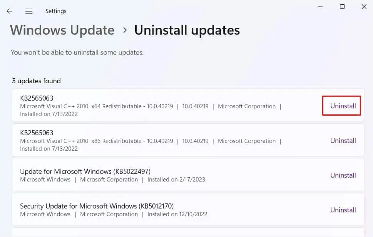Maximize the Settings window

tap(342, 7)
